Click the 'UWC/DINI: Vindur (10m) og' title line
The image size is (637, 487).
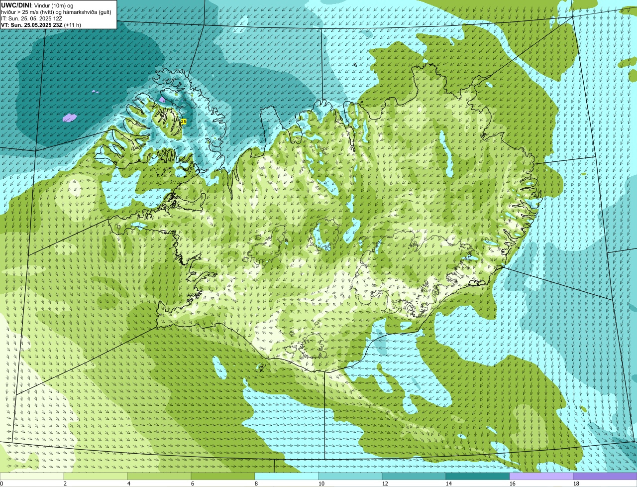(37, 5)
